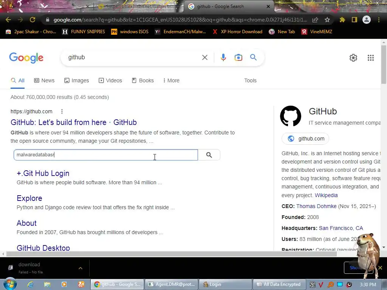Reload the page with the refresh icon
This screenshot has height=290, width=387.
point(33,20)
